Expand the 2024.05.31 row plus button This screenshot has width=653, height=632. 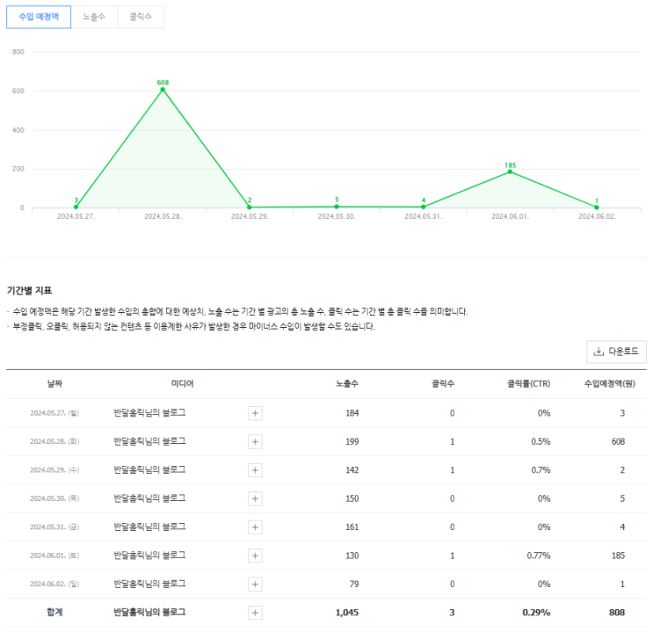[x=255, y=527]
